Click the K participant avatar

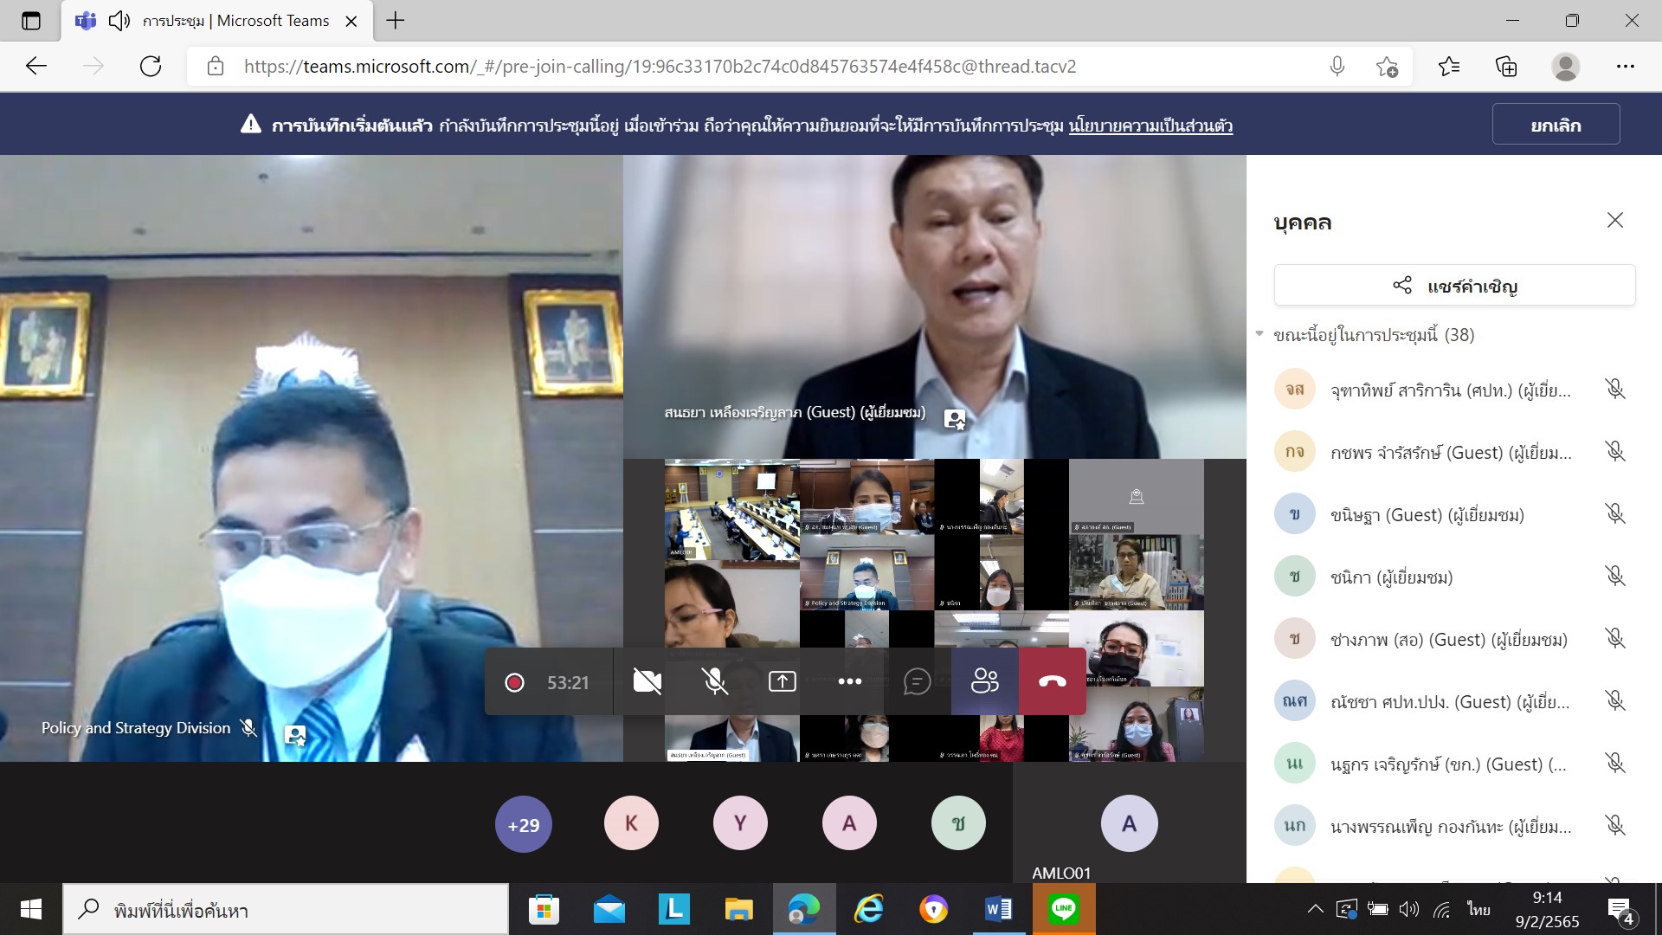[x=632, y=824]
